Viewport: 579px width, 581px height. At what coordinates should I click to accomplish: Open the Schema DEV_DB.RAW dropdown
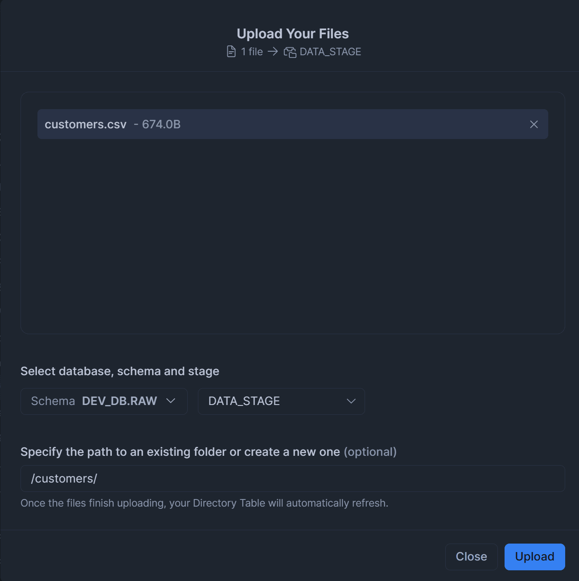click(103, 401)
